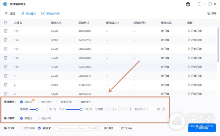Start compressing file 1 (4) via play icon
Image resolution: width=220 pixels, height=136 pixels.
189,58
